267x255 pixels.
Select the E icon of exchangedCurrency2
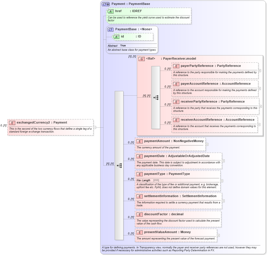point(12,122)
